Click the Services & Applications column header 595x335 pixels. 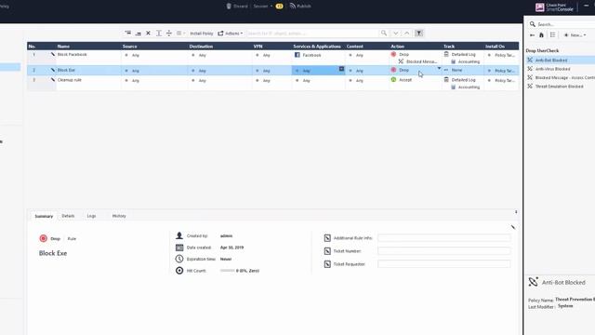click(317, 47)
